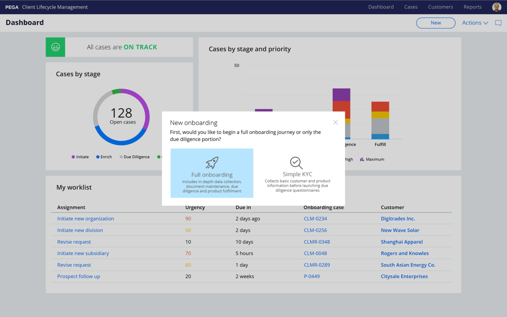The image size is (507, 317).
Task: Open the Digitrades Inc. customer record
Action: tap(398, 219)
